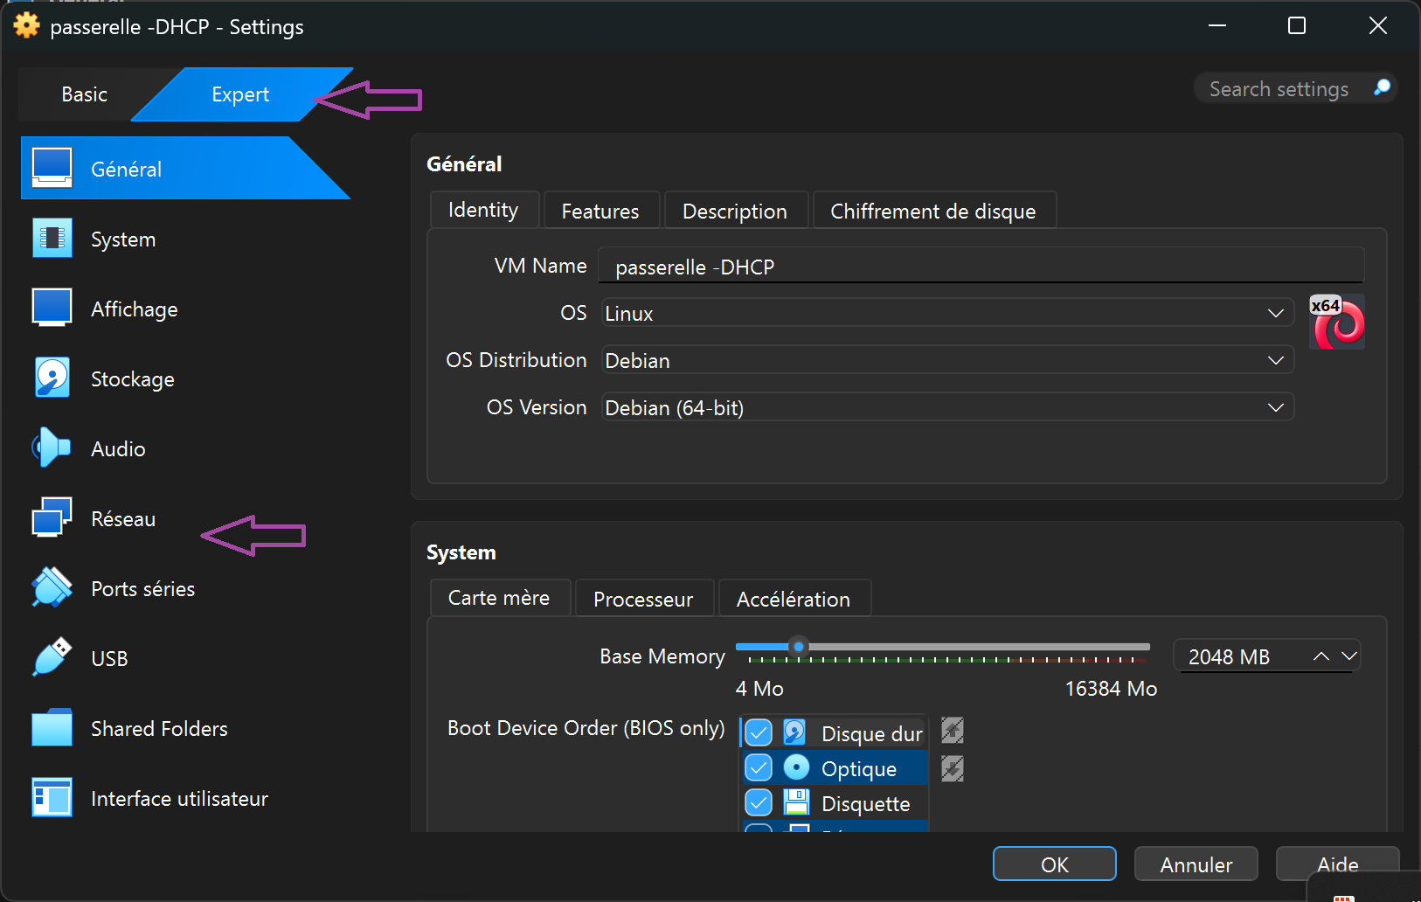Screen dimensions: 1421x902
Task: Select the Interface utilisateur icon
Action: coord(52,798)
